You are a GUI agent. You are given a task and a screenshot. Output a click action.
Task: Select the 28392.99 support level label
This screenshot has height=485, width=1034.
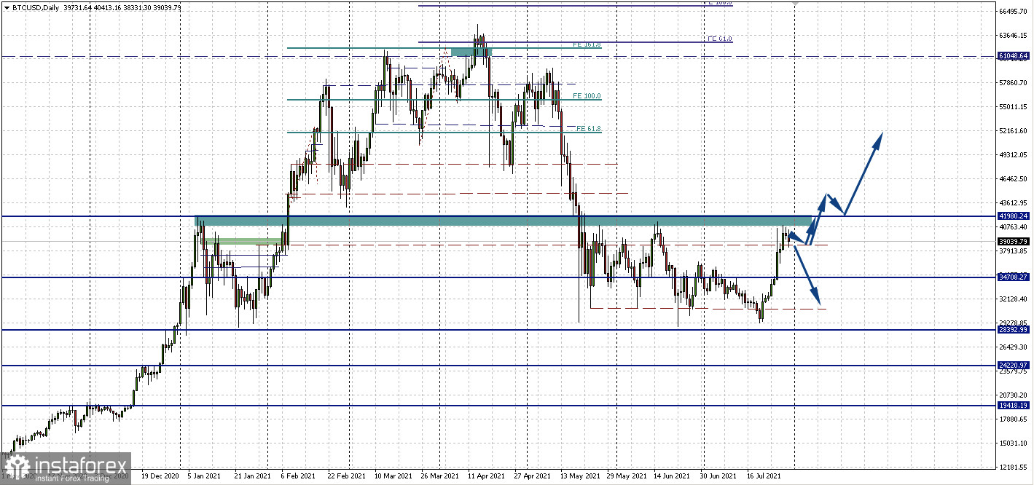(1014, 330)
